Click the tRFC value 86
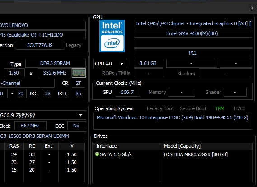This screenshot has width=257, height=187. (78, 93)
